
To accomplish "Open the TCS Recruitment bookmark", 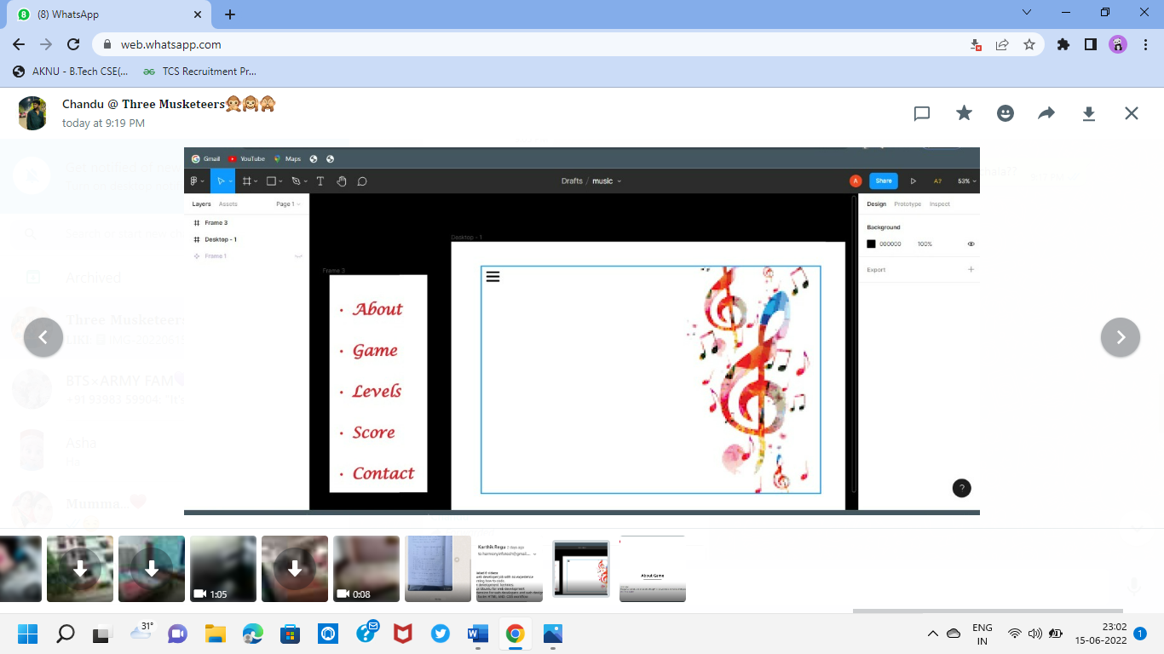I will pyautogui.click(x=200, y=72).
